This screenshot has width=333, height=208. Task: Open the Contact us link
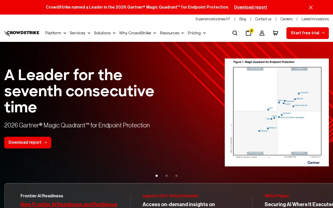(x=263, y=19)
